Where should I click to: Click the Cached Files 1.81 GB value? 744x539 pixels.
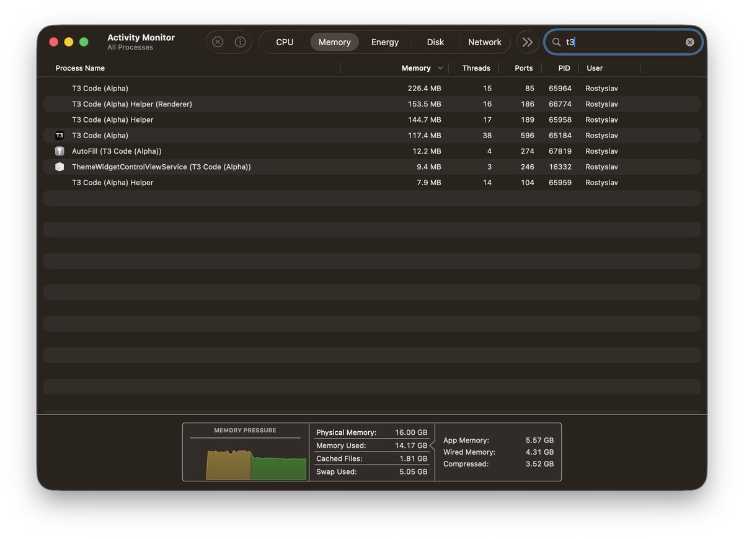(413, 458)
